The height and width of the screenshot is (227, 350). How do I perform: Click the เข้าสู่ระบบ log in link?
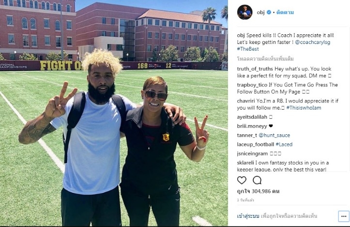(248, 216)
